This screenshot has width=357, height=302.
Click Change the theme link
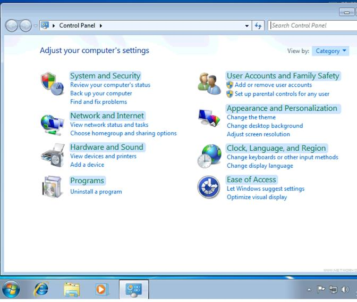tap(251, 117)
